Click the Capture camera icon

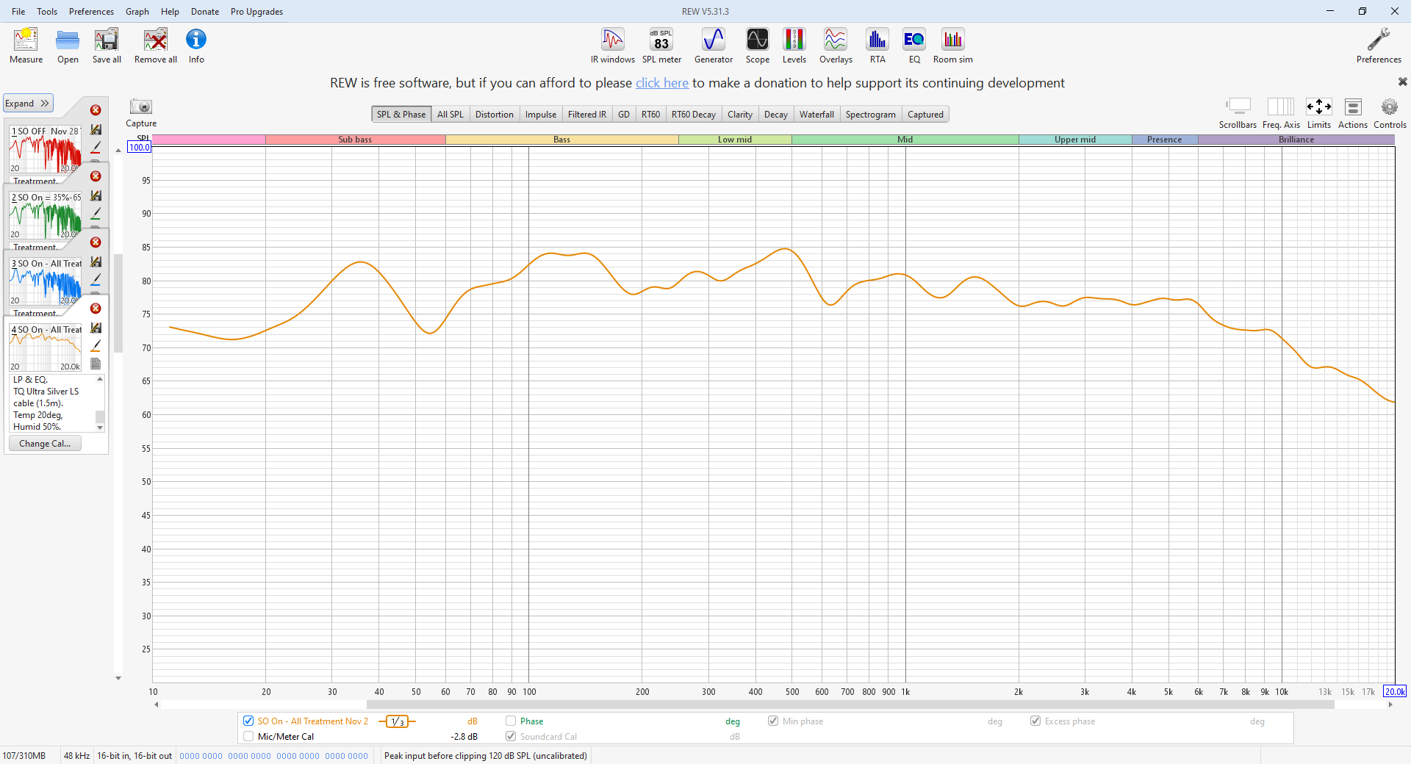(140, 107)
